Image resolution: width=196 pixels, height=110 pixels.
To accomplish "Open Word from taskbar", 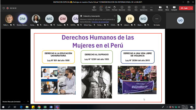I will (51, 107).
